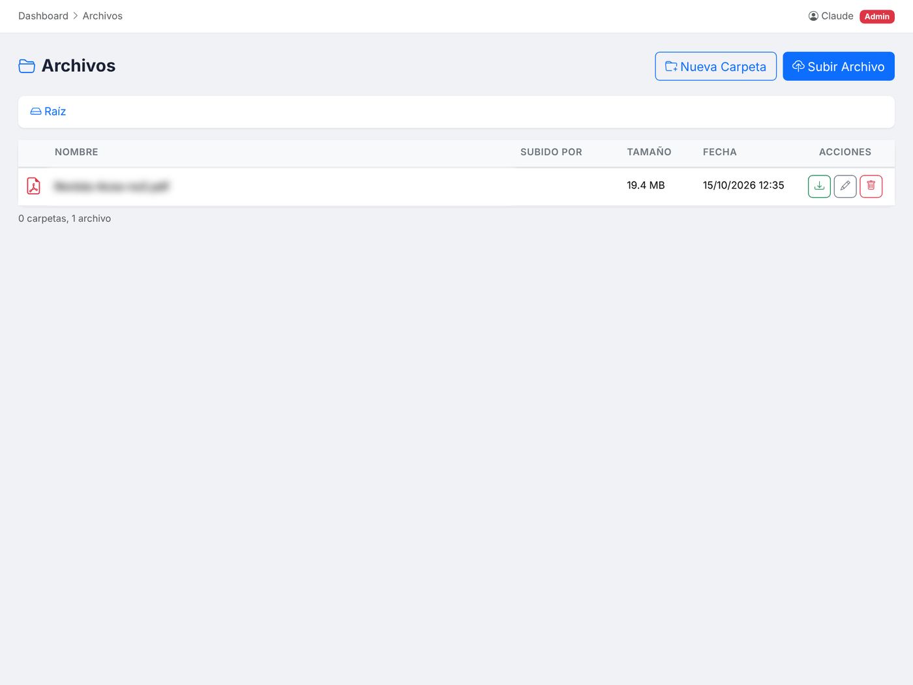Screen dimensions: 913x685
Task: Click the folder icon next to Archivos heading
Action: coord(27,66)
